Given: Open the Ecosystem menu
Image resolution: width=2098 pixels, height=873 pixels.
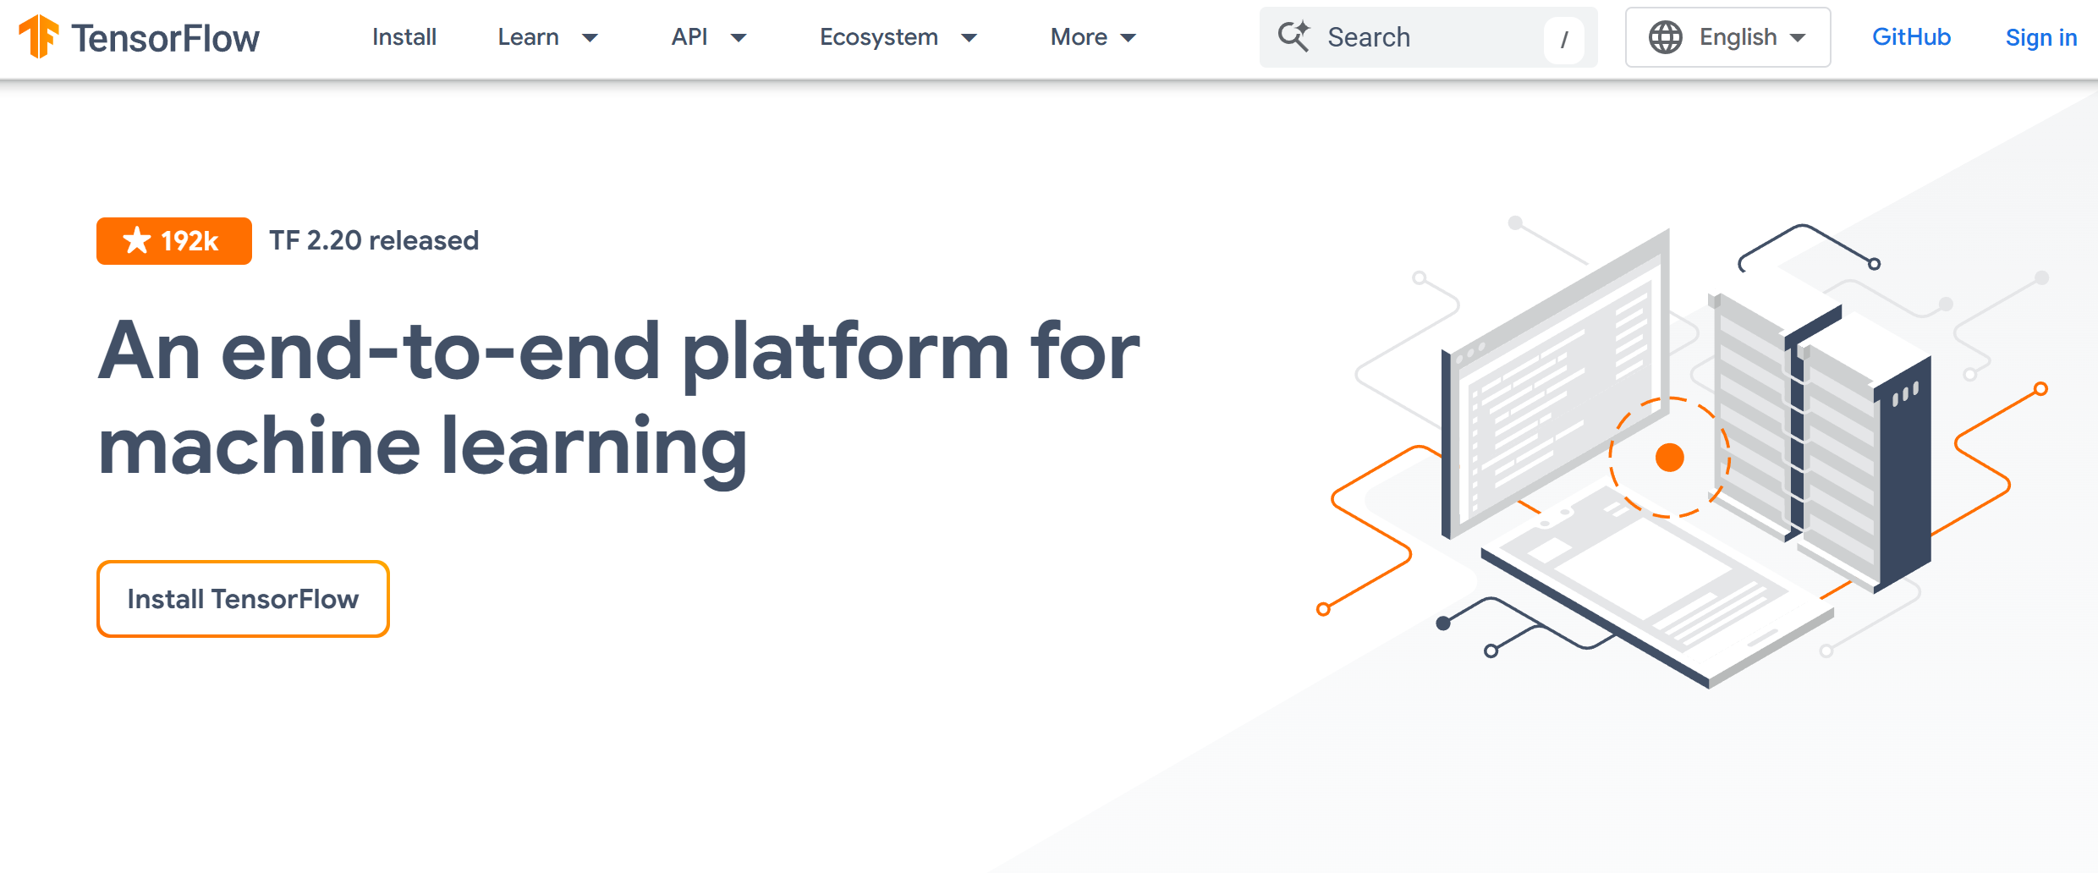Looking at the screenshot, I should (898, 37).
